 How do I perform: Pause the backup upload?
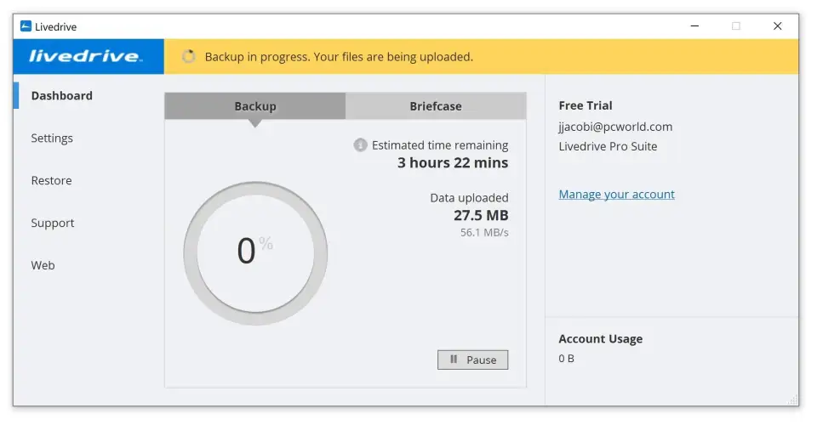pyautogui.click(x=472, y=360)
